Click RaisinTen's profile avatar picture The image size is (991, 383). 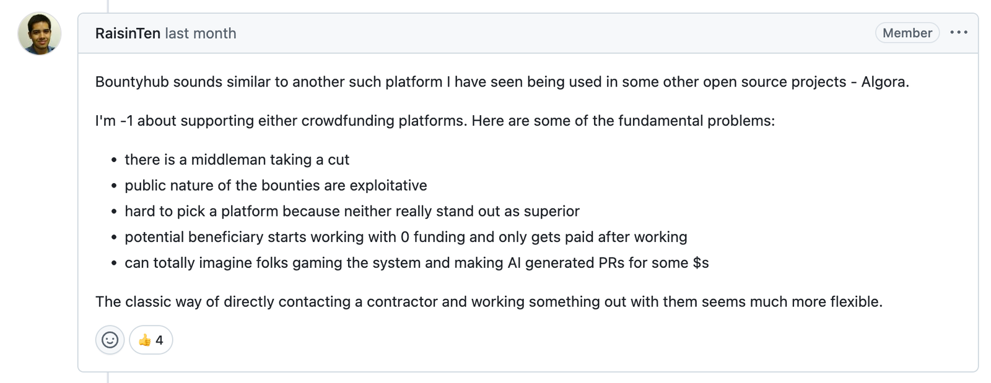click(40, 33)
